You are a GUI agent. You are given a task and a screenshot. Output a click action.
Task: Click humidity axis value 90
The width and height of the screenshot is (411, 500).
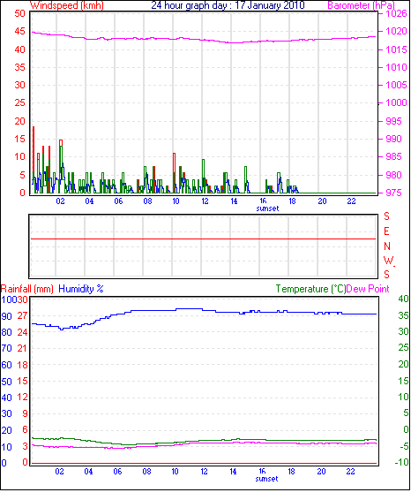(7, 316)
